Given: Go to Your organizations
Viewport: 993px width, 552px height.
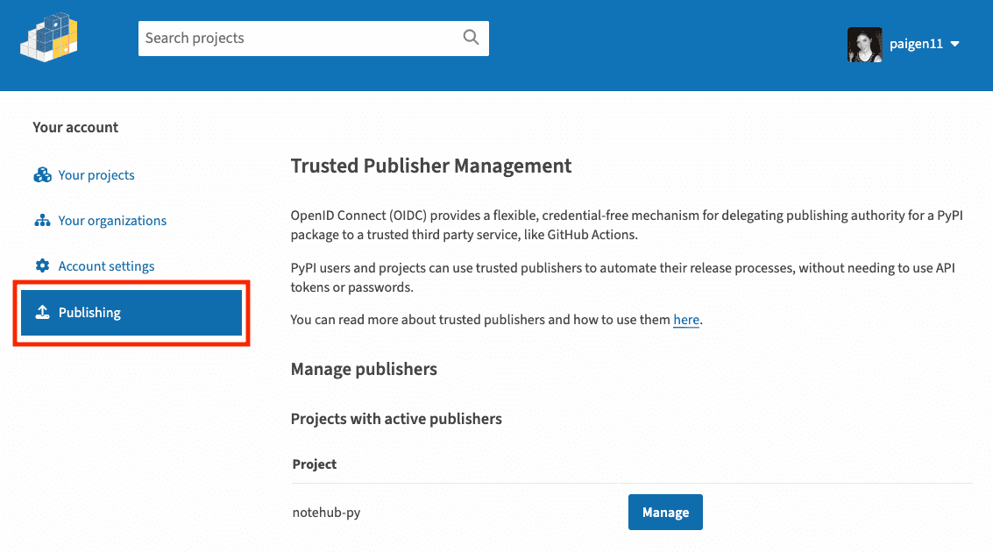Looking at the screenshot, I should click(x=112, y=220).
